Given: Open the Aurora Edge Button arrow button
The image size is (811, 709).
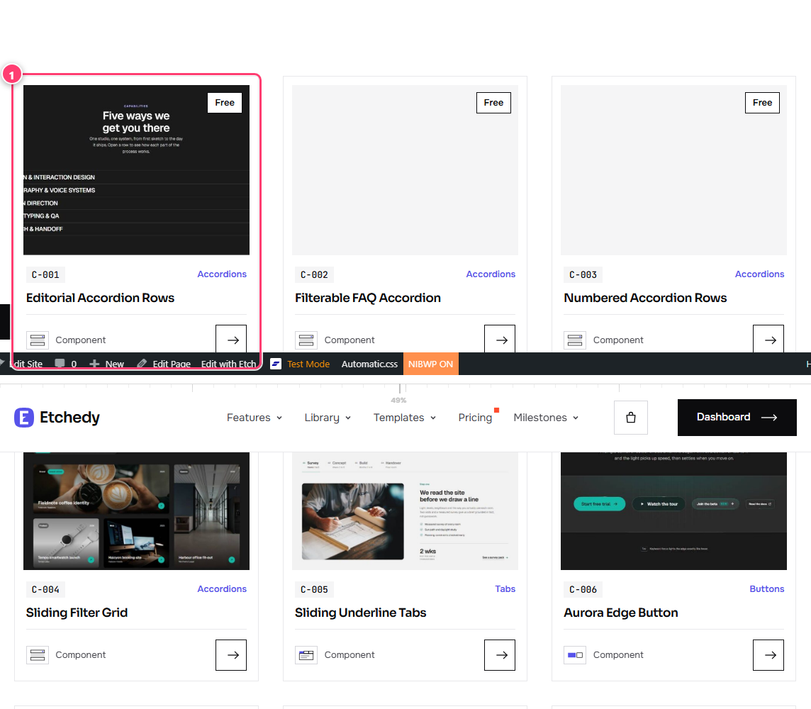Looking at the screenshot, I should click(x=768, y=654).
